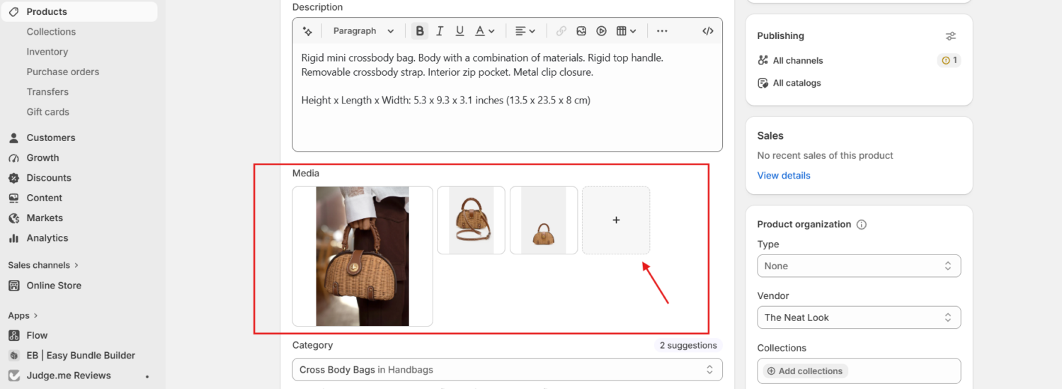Click Add collections field
This screenshot has height=389, width=1062.
pos(859,371)
